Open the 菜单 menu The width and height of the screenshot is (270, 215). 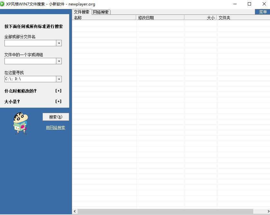click(263, 12)
